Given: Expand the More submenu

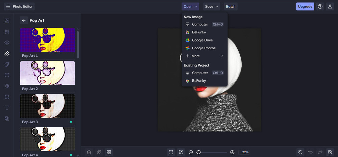Looking at the screenshot, I should pos(204,56).
